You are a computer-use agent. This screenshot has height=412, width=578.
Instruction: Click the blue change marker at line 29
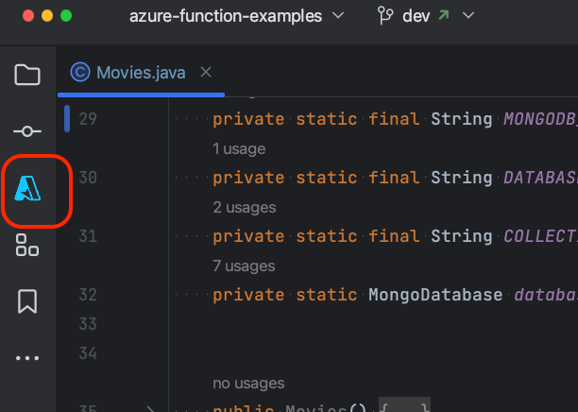click(x=67, y=119)
